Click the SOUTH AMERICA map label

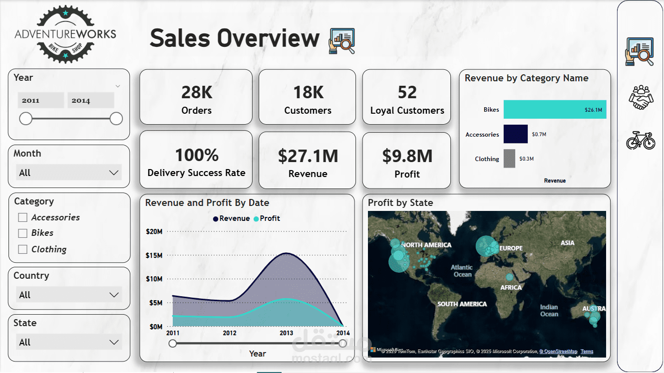(462, 304)
